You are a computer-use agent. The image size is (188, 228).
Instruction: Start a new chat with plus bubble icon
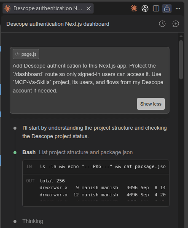click(176, 24)
